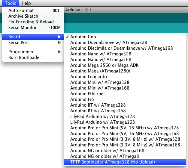Choose Arduino Fio board
188x168 pixels.
click(x=125, y=99)
